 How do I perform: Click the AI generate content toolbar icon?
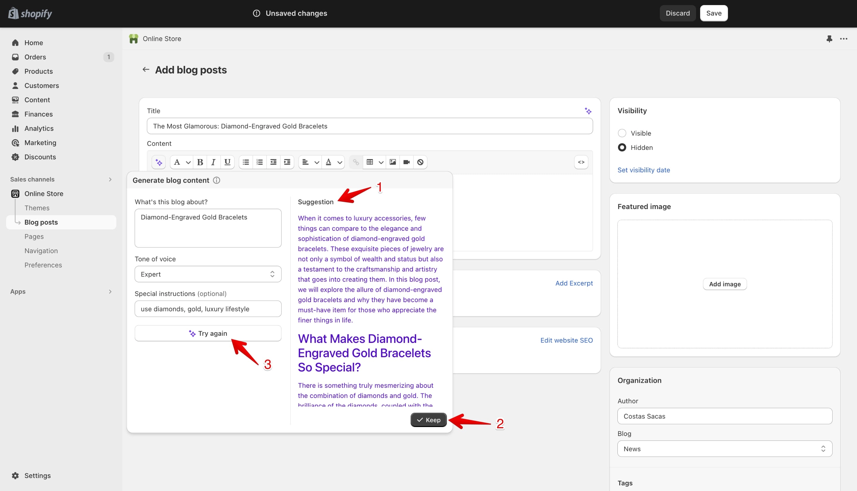[x=159, y=162]
